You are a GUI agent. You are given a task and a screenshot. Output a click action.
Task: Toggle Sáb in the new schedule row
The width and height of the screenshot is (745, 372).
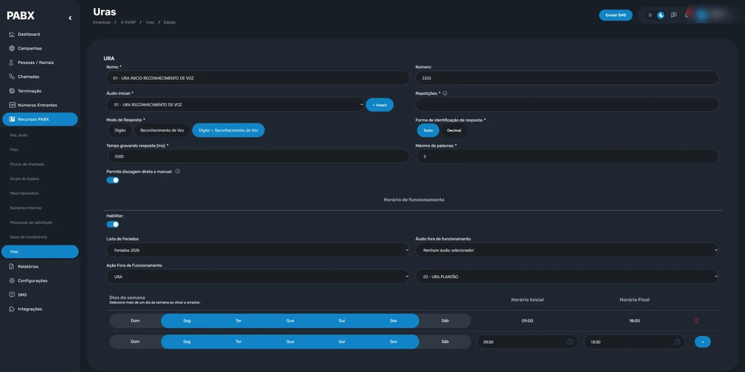pyautogui.click(x=445, y=342)
